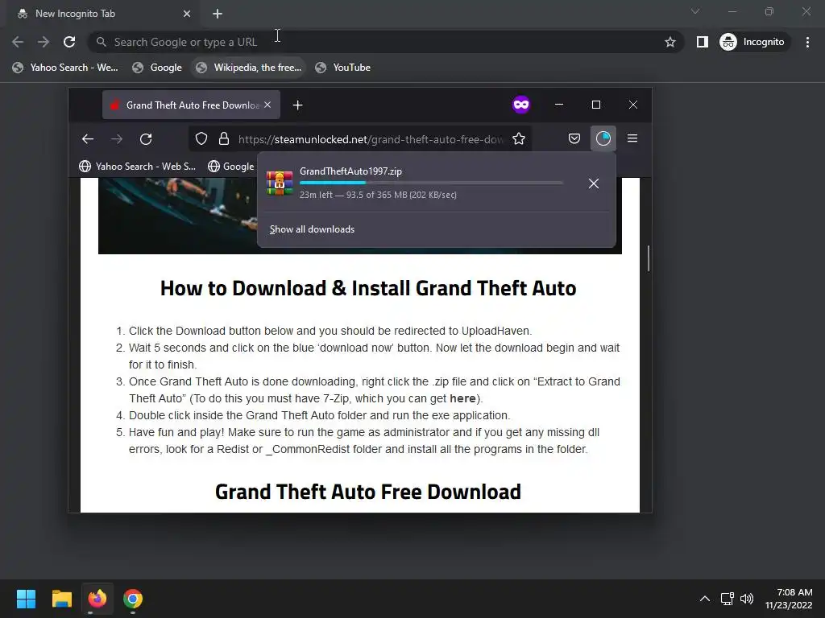Screen dimensions: 825x618
Task: Toggle the Firefox downloads panel button
Action: click(x=603, y=138)
